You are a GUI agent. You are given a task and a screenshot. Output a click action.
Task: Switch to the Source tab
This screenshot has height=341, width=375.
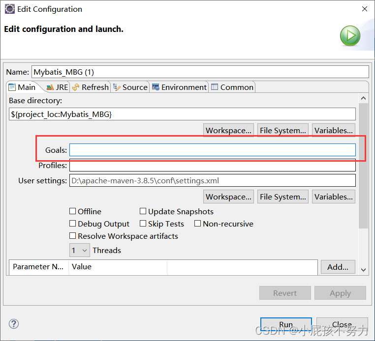130,87
